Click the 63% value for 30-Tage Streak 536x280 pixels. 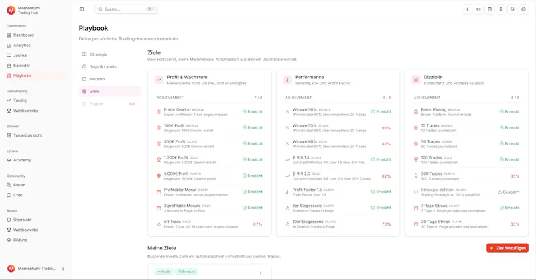pyautogui.click(x=515, y=224)
